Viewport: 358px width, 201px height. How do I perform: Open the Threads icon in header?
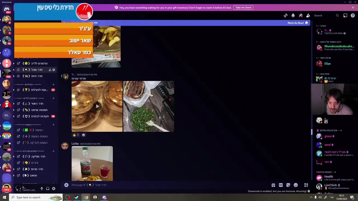tap(286, 16)
